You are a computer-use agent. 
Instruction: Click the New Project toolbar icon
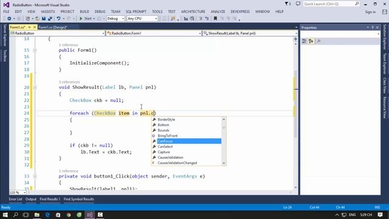pos(28,19)
